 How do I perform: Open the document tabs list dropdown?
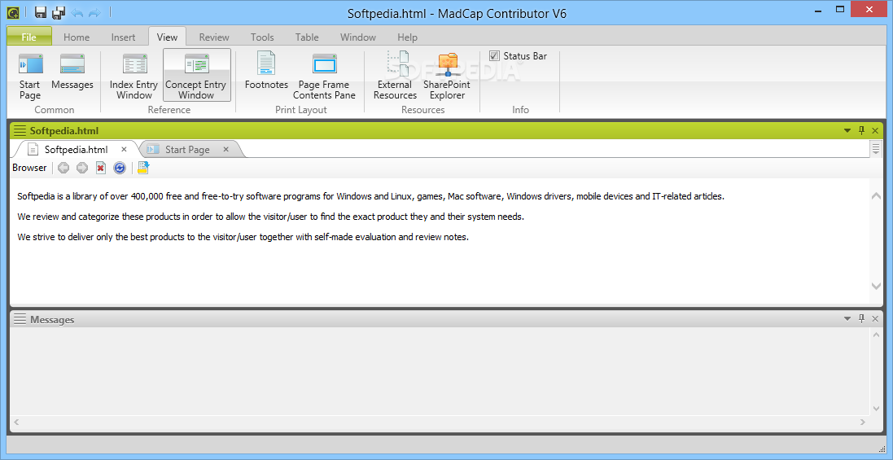tap(876, 149)
